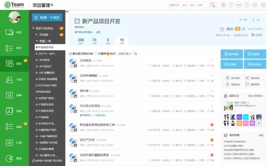The height and width of the screenshot is (166, 268).
Task: Click the APP icon in the top bar
Action: pyautogui.click(x=239, y=5)
